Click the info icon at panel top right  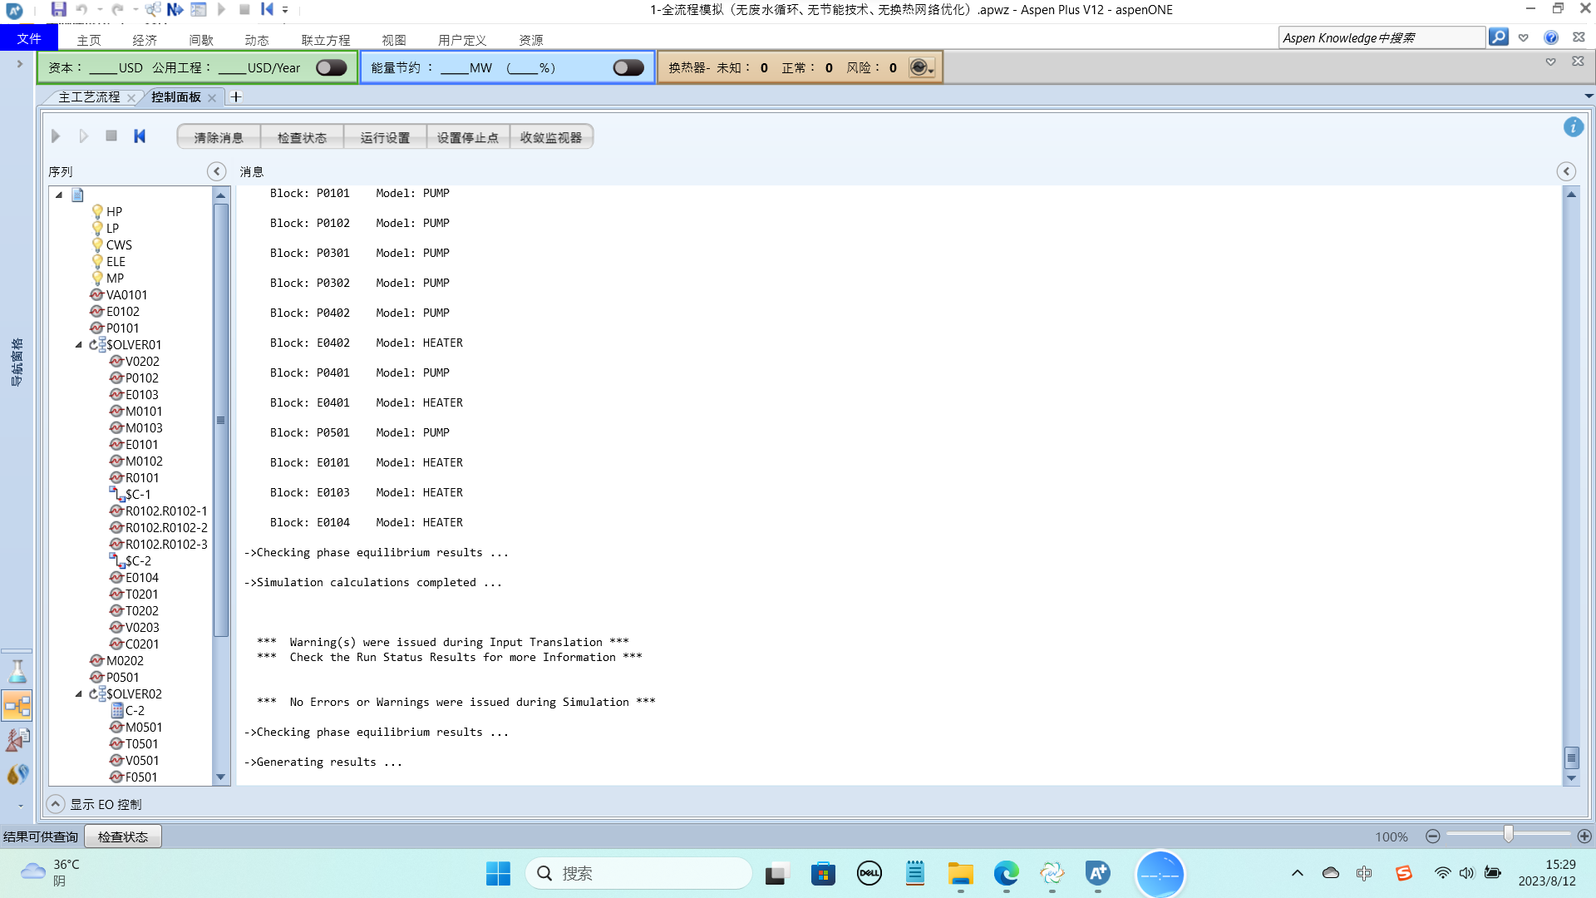click(1573, 127)
